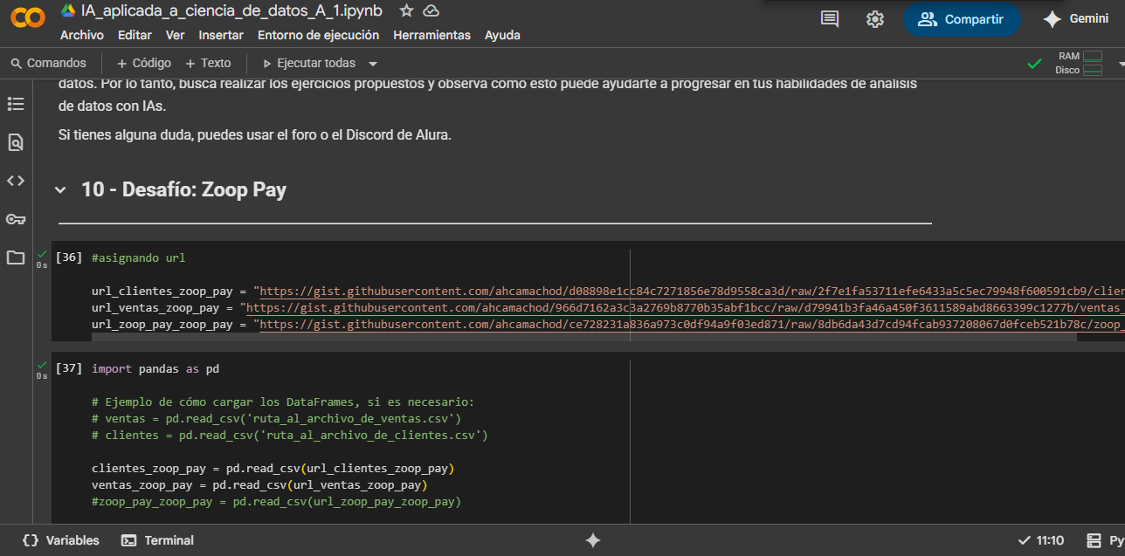This screenshot has height=556, width=1125.
Task: Click the #asignando url comment line
Action: click(x=138, y=258)
